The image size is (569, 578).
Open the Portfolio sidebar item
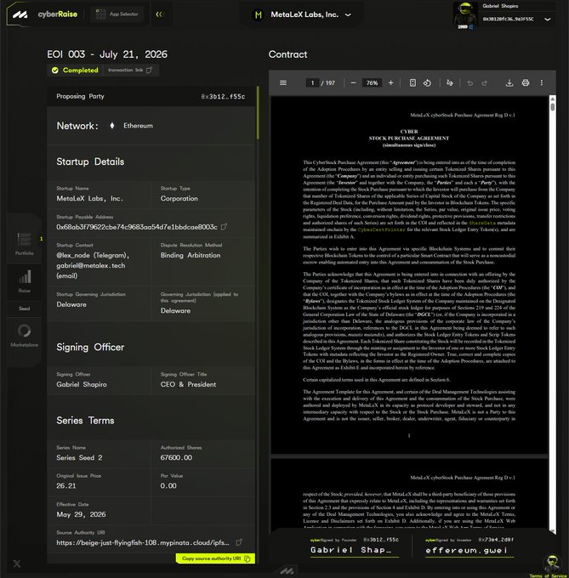25,243
